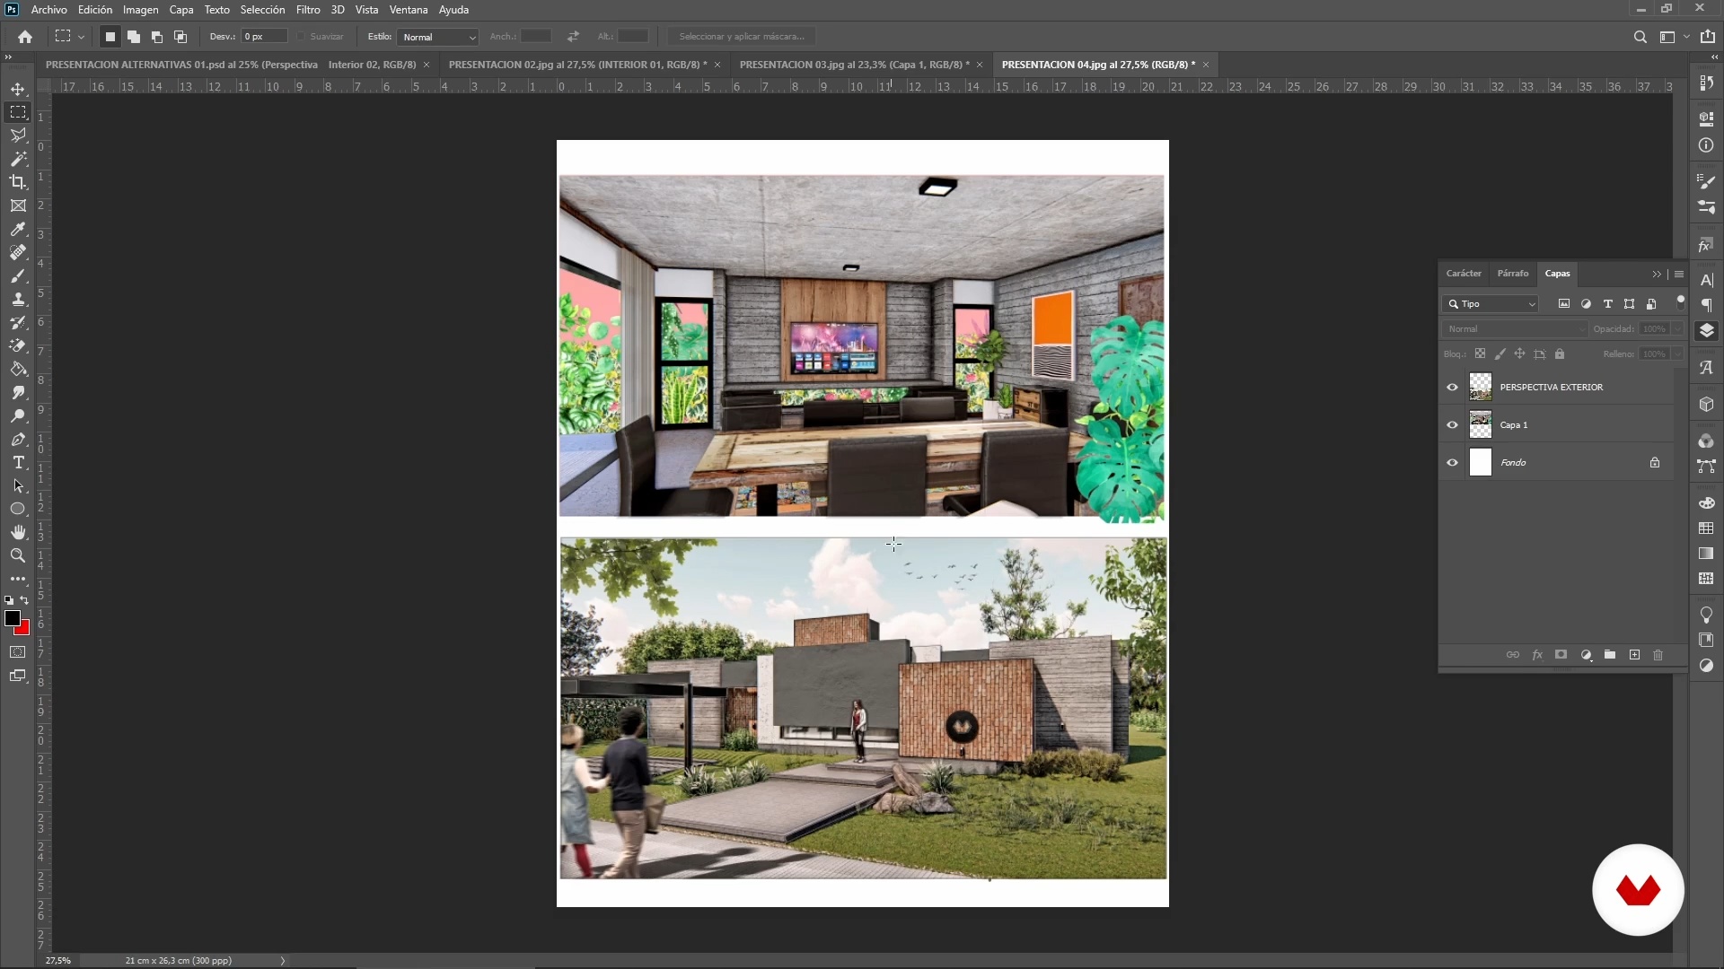Select the Zoom tool
Viewport: 1724px width, 969px height.
pos(18,555)
